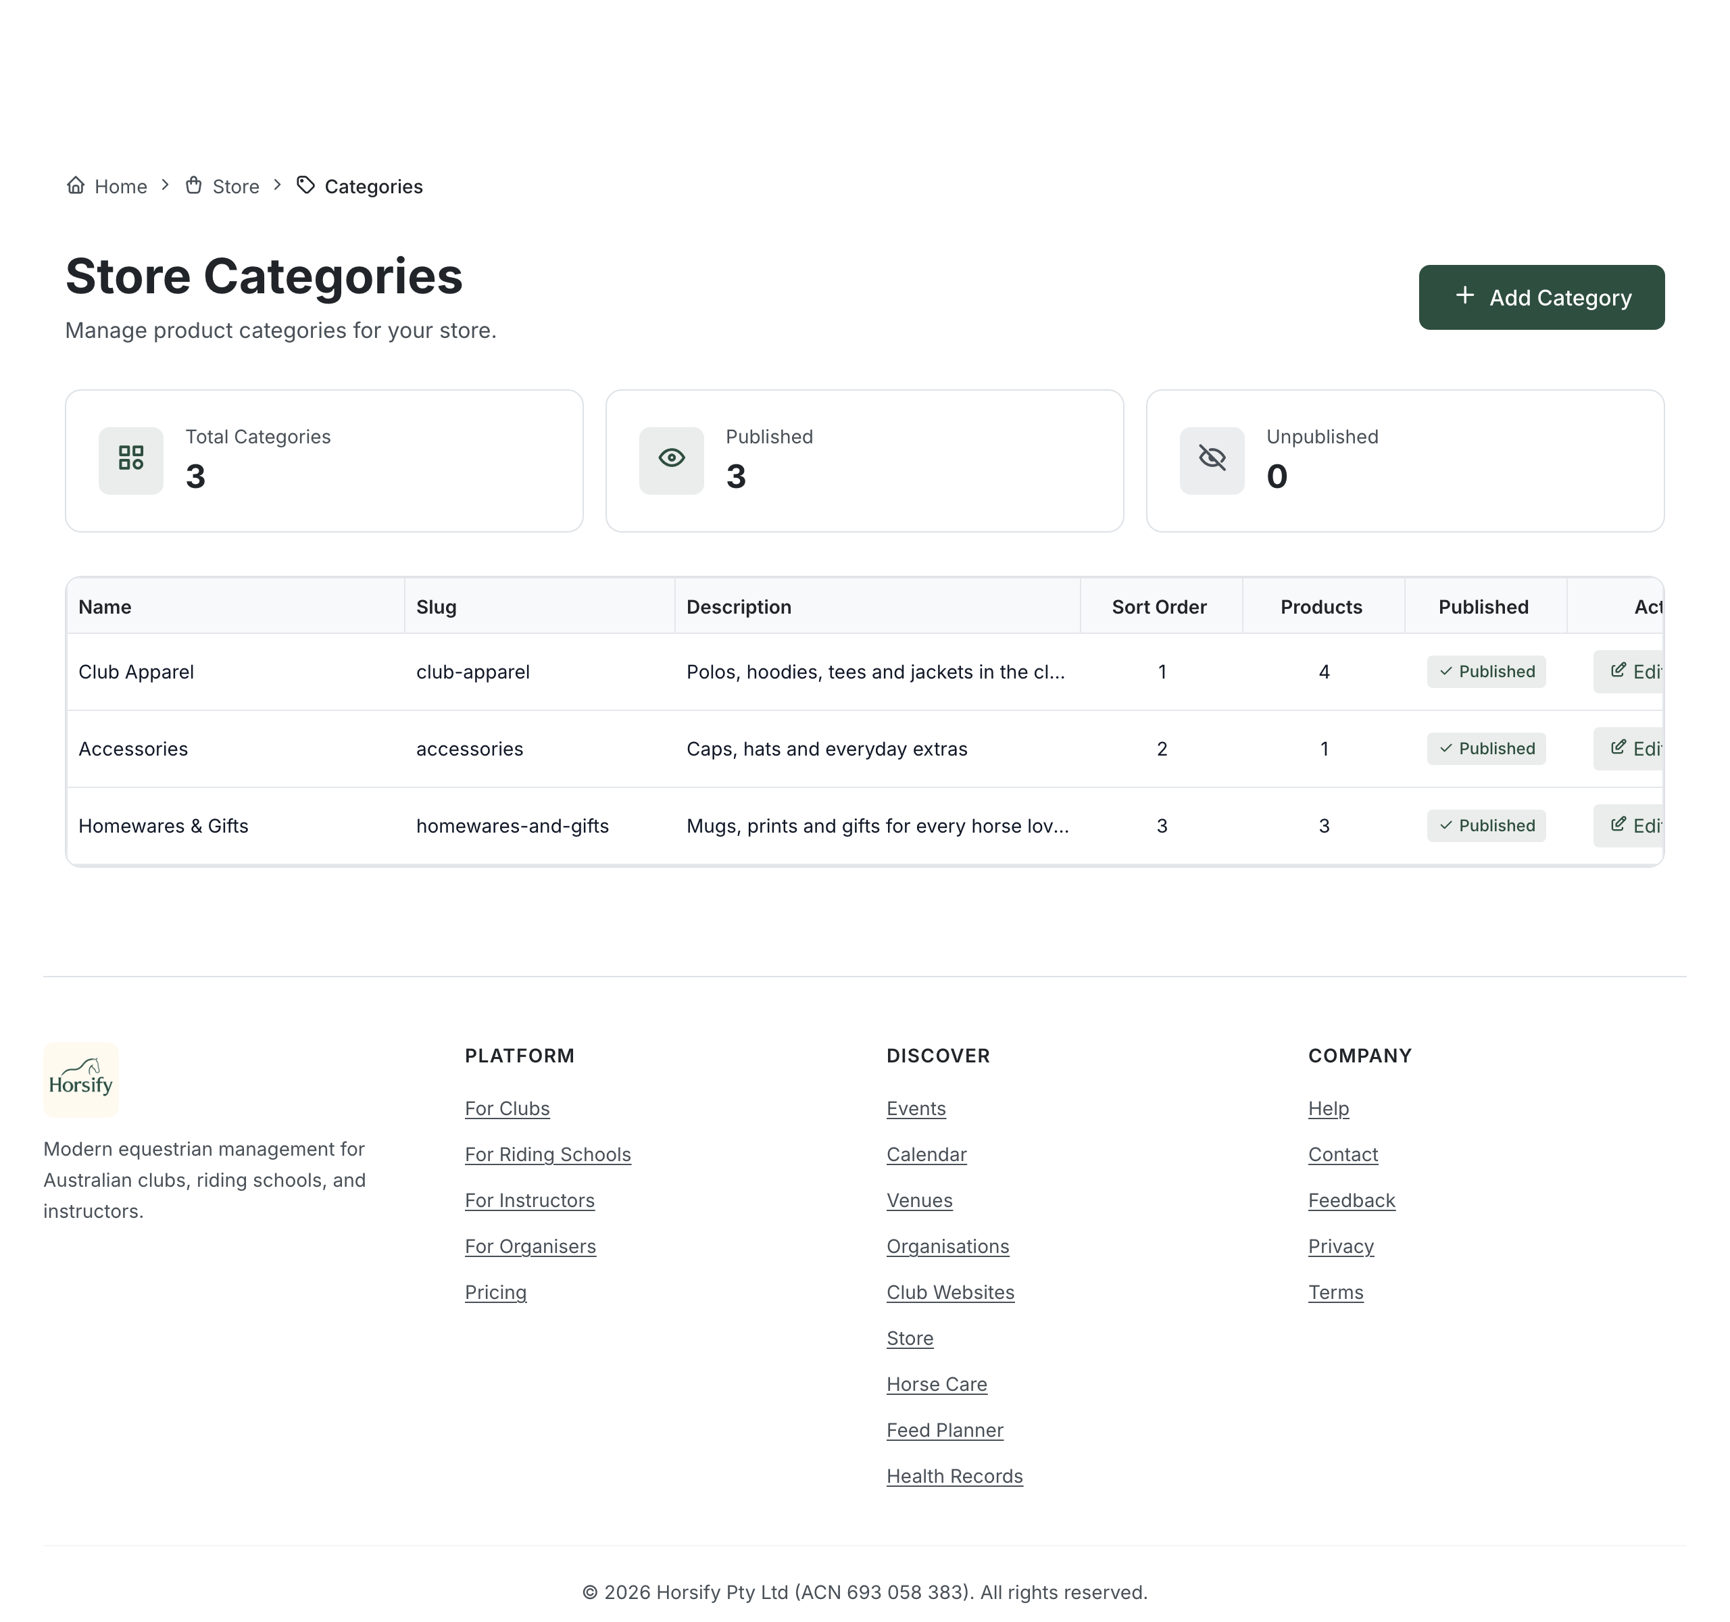Image resolution: width=1730 pixels, height=1622 pixels.
Task: Open the Horse Care footer link
Action: tap(937, 1384)
